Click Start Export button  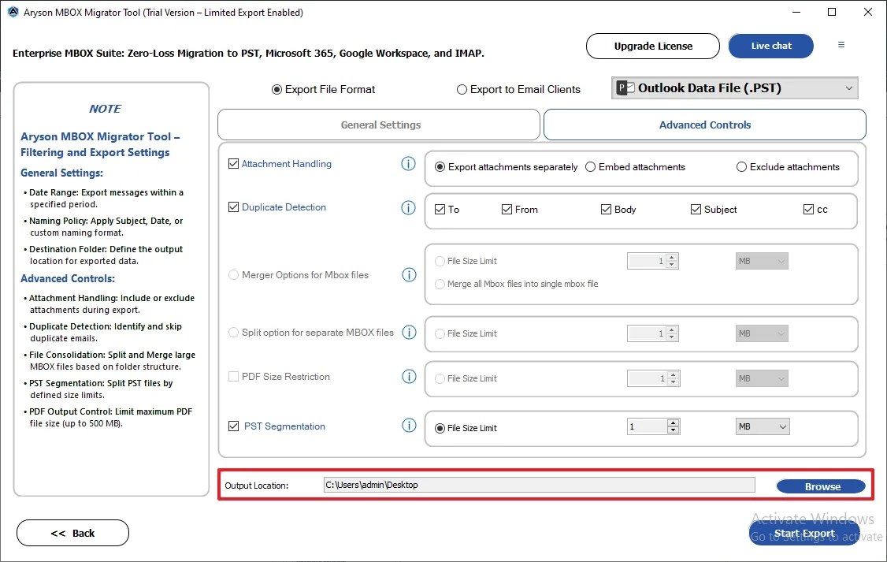click(x=804, y=533)
